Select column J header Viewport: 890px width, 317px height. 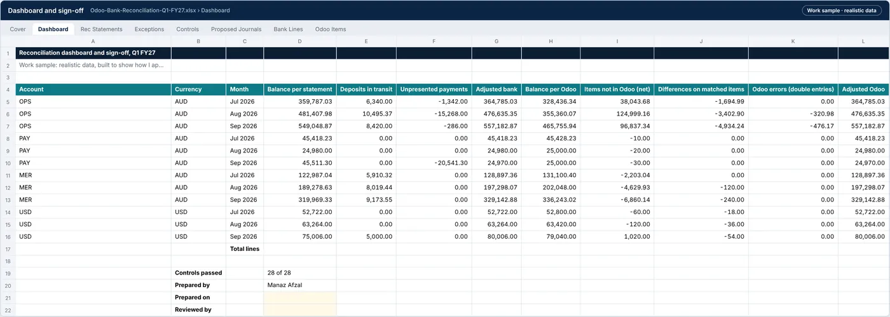[x=701, y=41]
